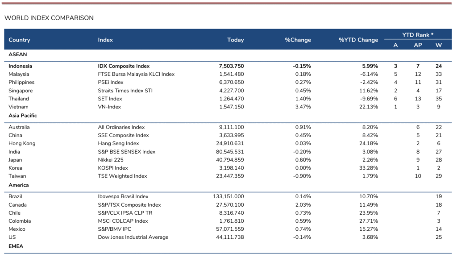Select the Today column header
457x254 pixels.
coord(235,40)
